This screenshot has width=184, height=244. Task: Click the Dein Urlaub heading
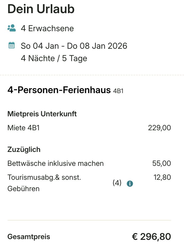tap(41, 9)
